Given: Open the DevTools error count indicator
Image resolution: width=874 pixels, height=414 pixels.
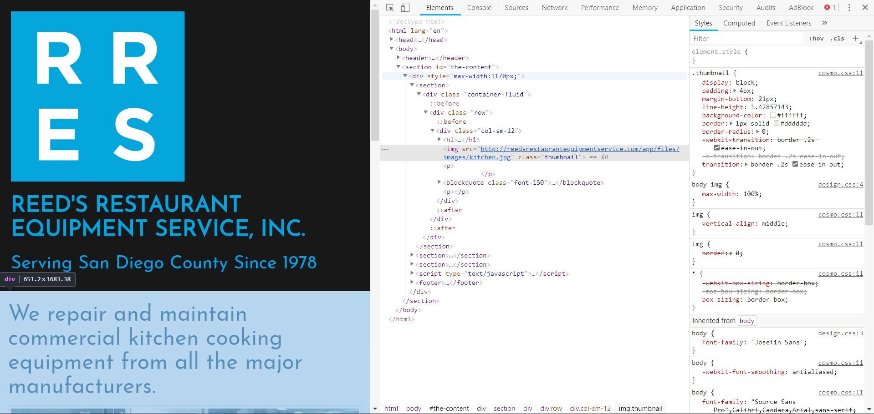Looking at the screenshot, I should click(x=830, y=8).
